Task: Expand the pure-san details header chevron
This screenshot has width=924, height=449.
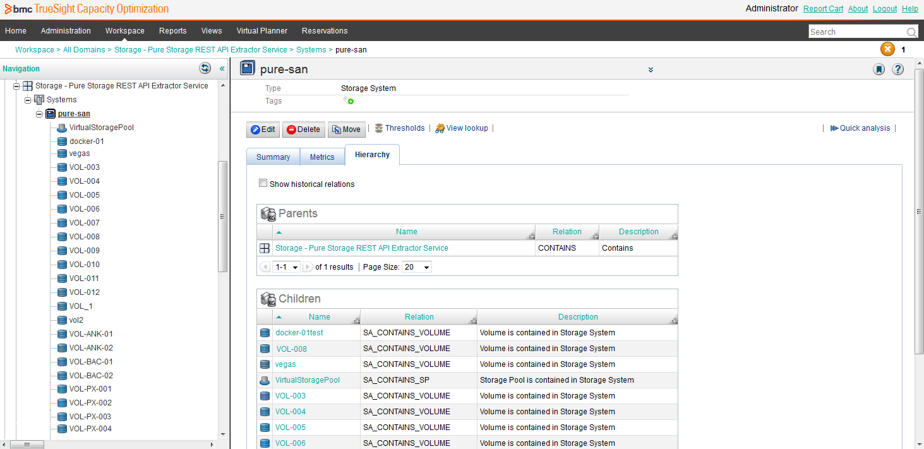Action: 651,70
